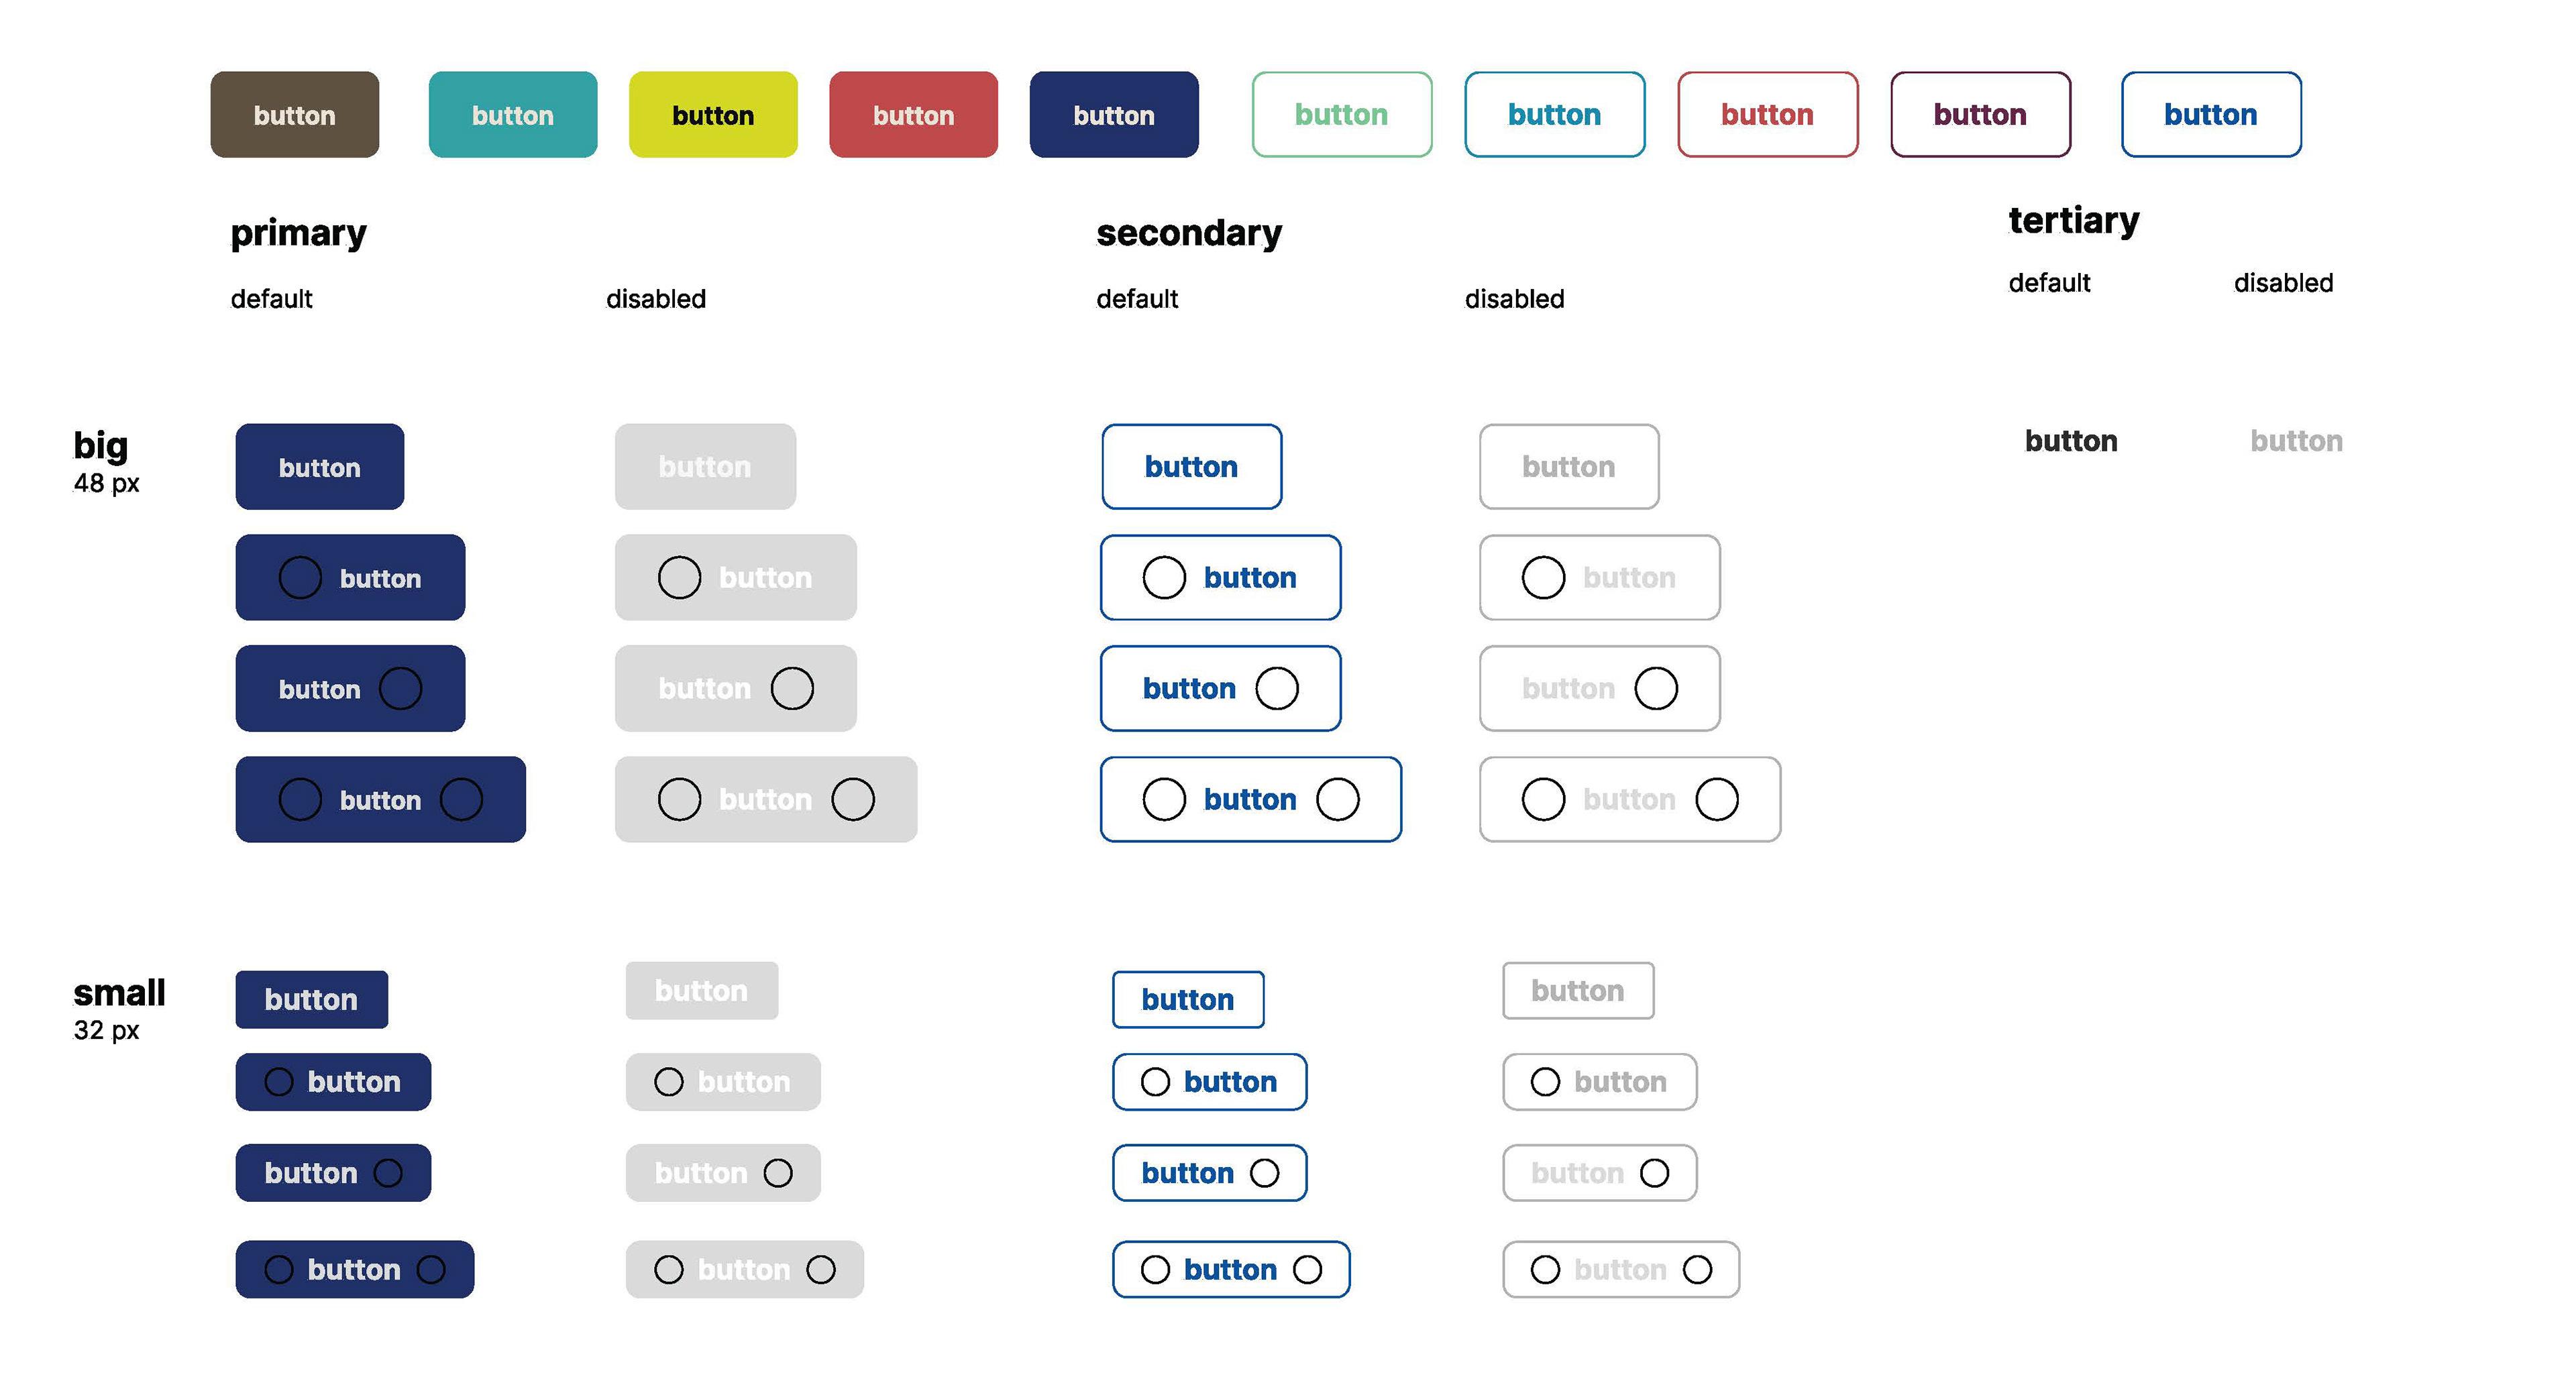
Task: Click the red filled button at top
Action: click(x=913, y=115)
